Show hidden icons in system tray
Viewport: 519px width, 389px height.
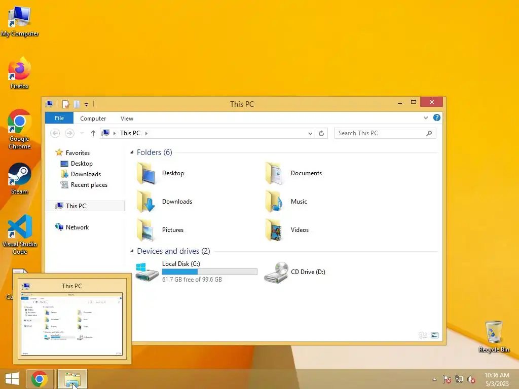pyautogui.click(x=434, y=379)
